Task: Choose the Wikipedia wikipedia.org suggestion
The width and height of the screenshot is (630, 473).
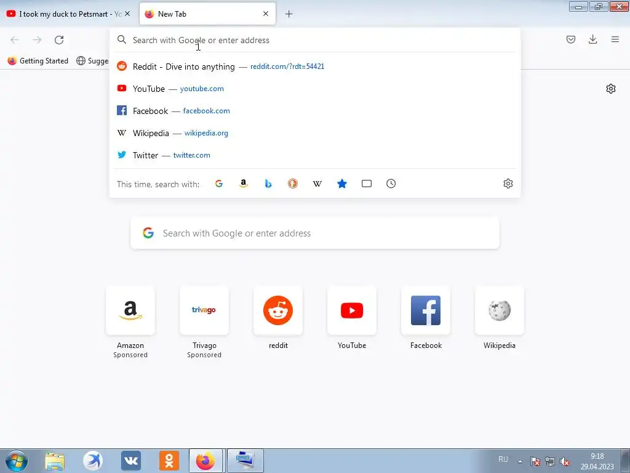Action: click(315, 133)
